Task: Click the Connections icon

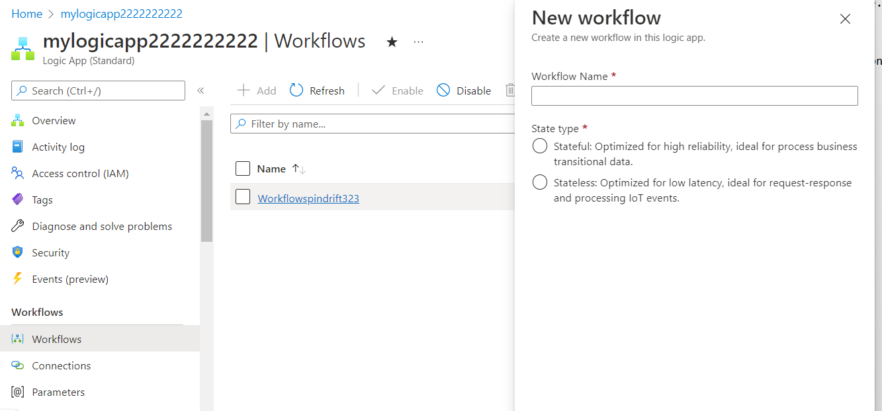Action: tap(18, 365)
